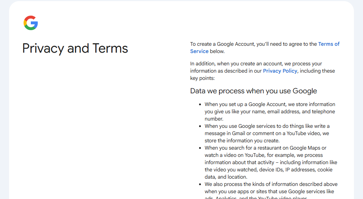Open the Privacy Policy link
Image resolution: width=363 pixels, height=199 pixels.
point(280,71)
